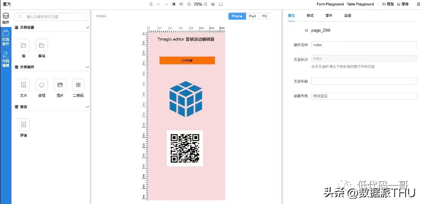Click the 预览 preview button

[x=388, y=4]
